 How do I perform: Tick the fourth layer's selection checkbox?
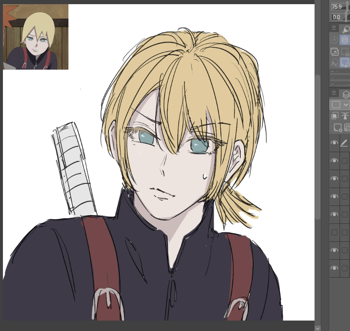pos(345,196)
